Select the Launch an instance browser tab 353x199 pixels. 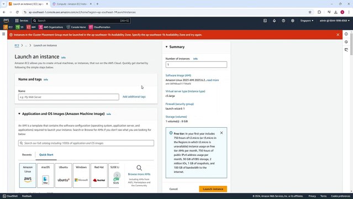coord(28,4)
